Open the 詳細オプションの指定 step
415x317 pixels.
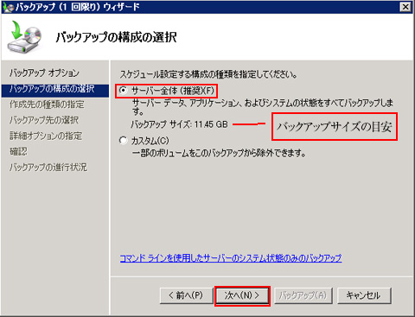point(46,136)
